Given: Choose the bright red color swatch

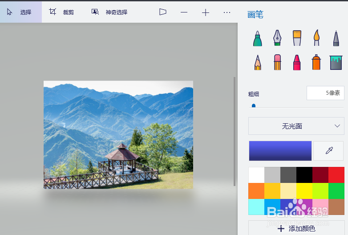Looking at the screenshot, I should 336,175.
